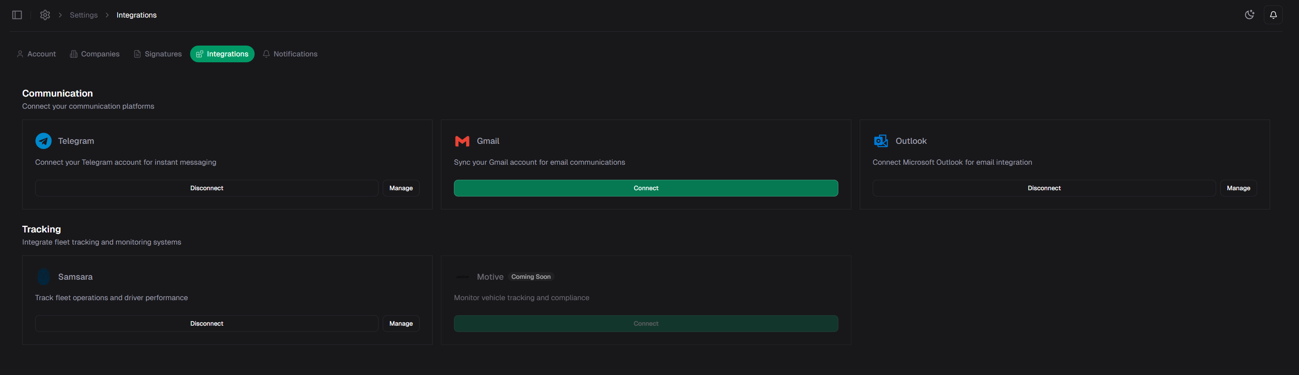This screenshot has width=1299, height=375.
Task: Click the Telegram logo icon
Action: pyautogui.click(x=44, y=141)
